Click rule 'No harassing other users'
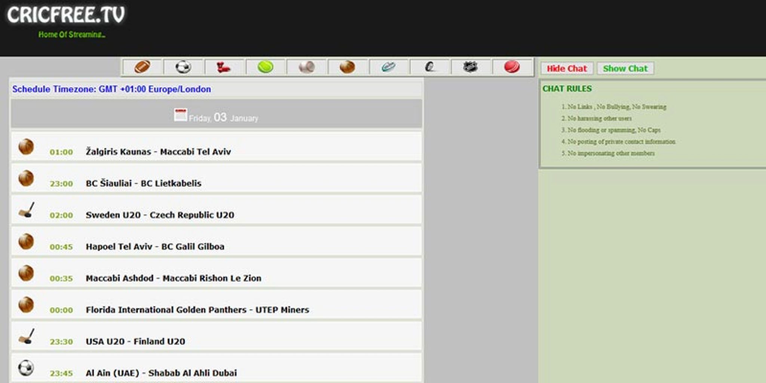The image size is (766, 383). pos(600,119)
